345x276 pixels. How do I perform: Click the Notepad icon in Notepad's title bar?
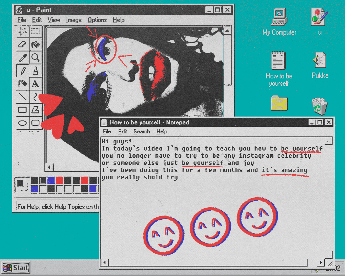click(x=104, y=122)
